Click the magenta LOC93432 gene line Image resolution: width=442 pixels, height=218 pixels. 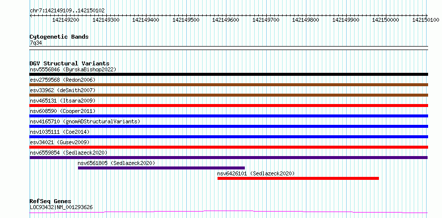click(228, 212)
